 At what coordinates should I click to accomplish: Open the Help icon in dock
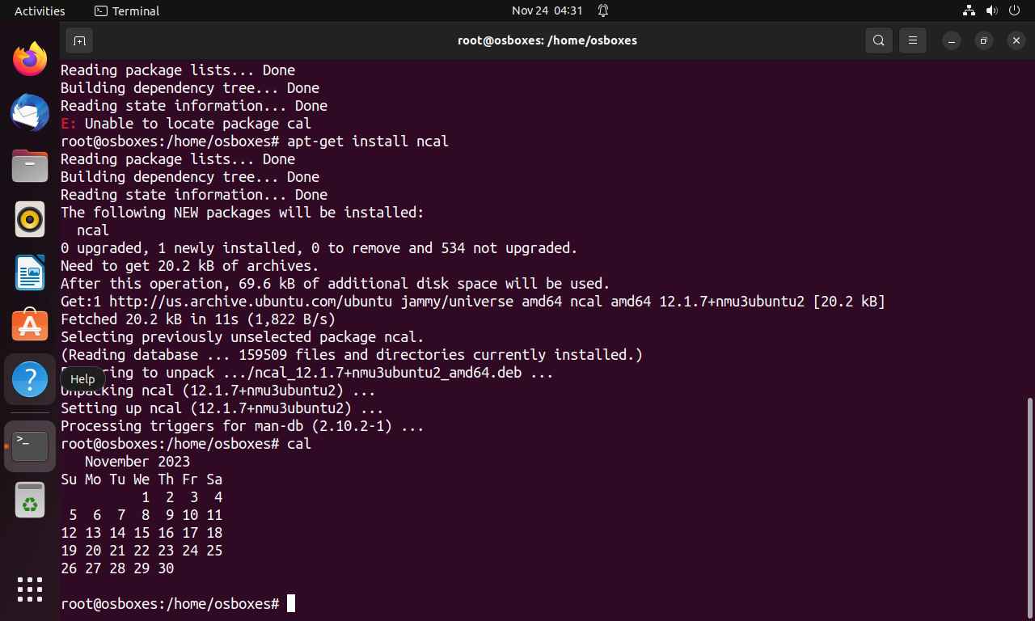[30, 379]
